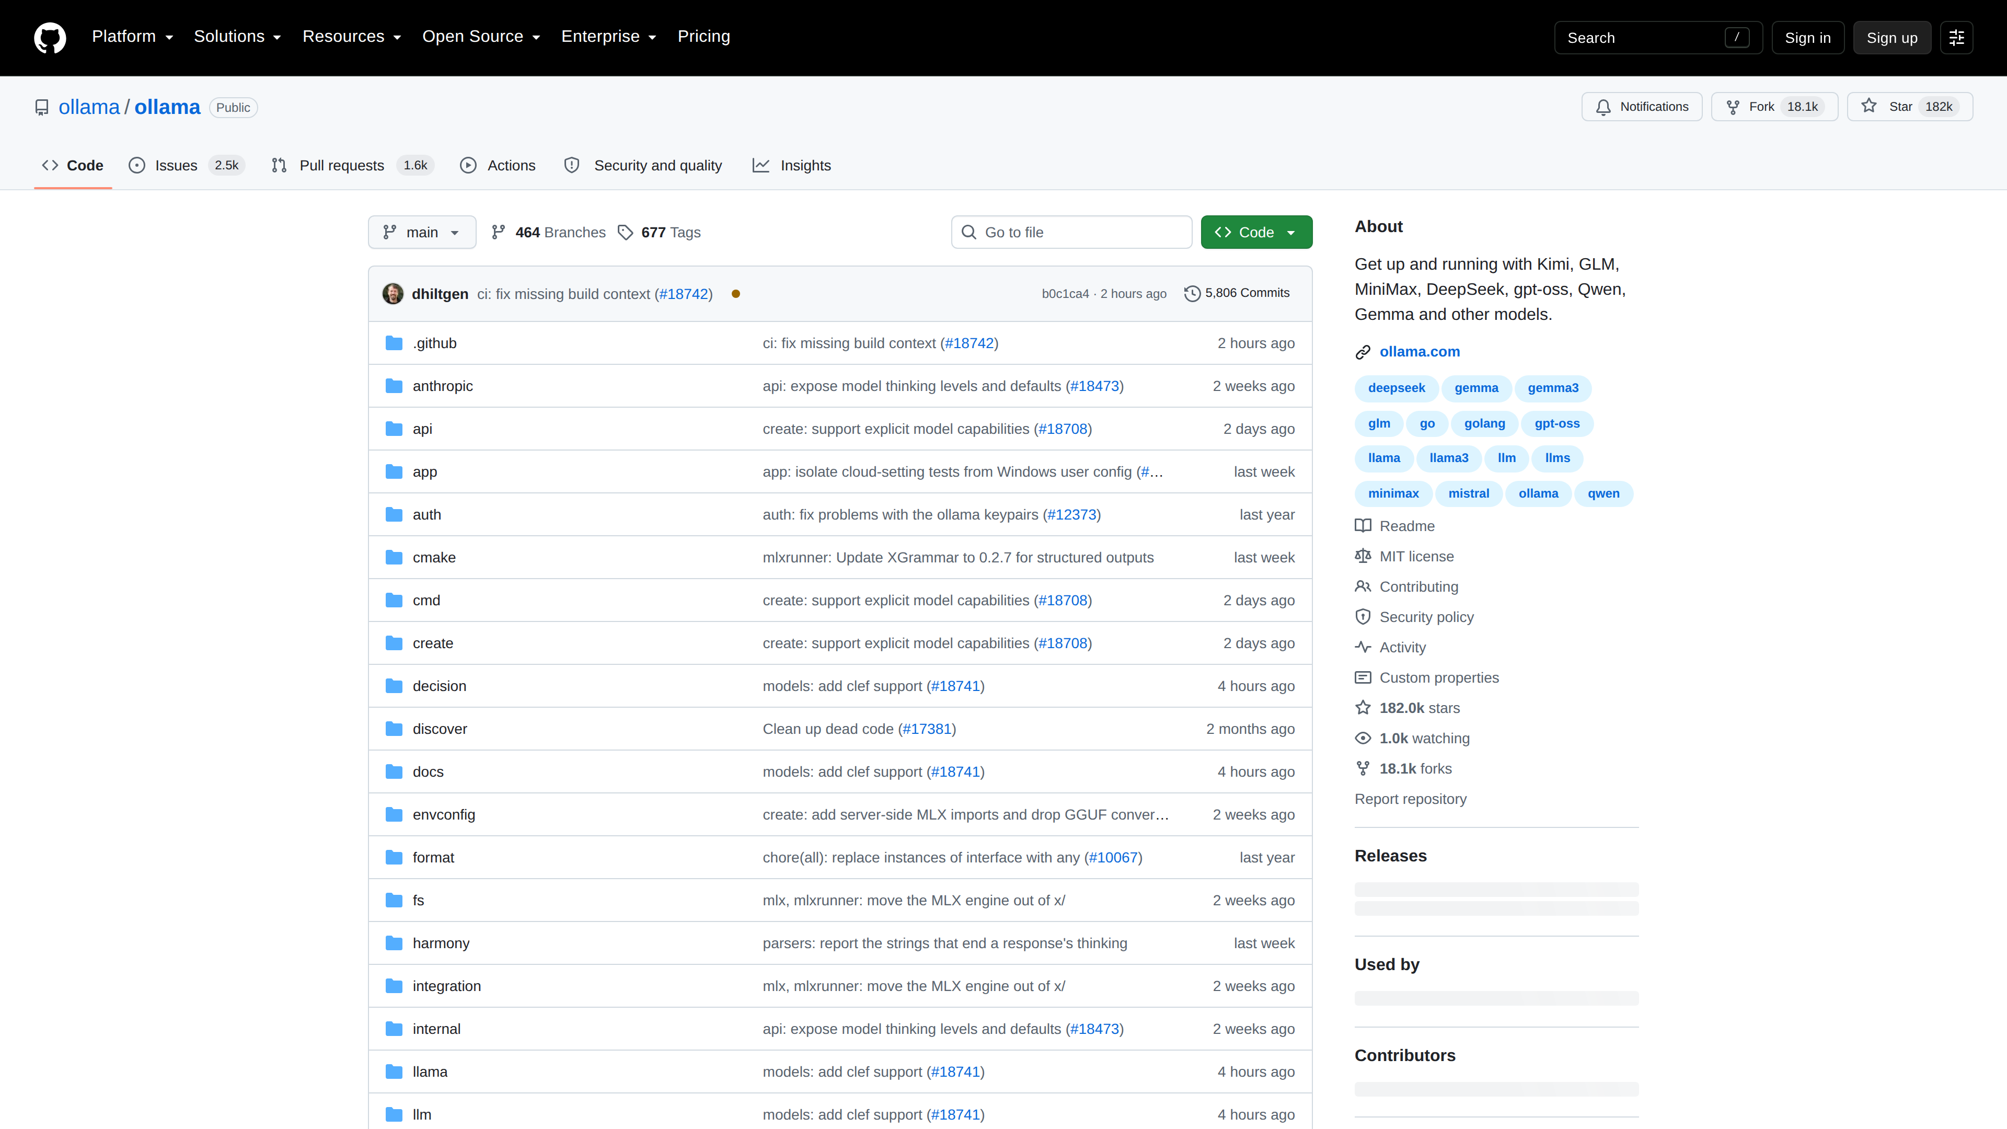This screenshot has width=2007, height=1129.
Task: Switch to Security and quality tab
Action: point(643,165)
